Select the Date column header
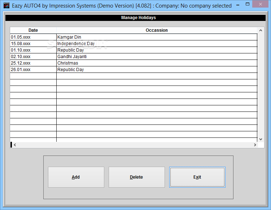The width and height of the screenshot is (271, 210). click(x=33, y=30)
